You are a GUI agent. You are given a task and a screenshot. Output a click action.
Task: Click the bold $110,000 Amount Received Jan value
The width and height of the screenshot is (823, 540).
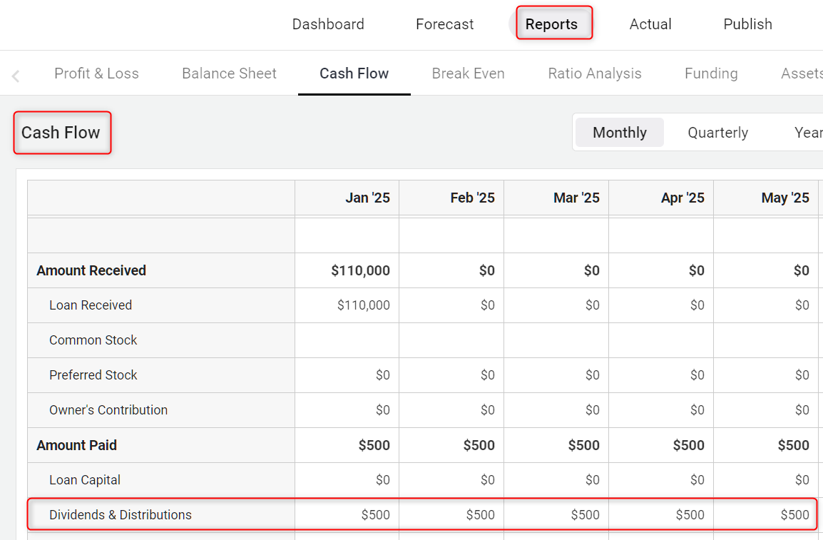(361, 271)
